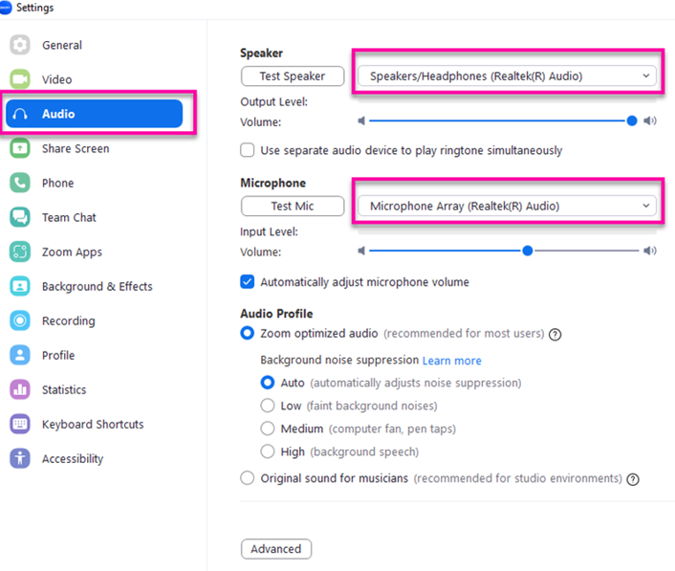Open the Statistics bar chart icon

(x=20, y=389)
